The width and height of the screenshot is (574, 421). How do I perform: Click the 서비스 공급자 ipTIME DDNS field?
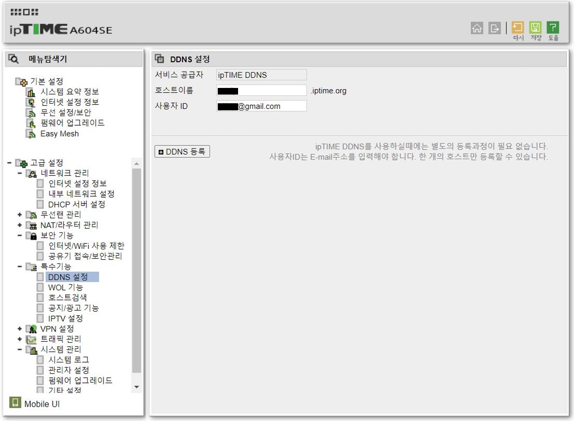tap(261, 75)
